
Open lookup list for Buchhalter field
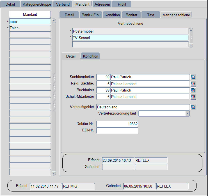(193, 90)
